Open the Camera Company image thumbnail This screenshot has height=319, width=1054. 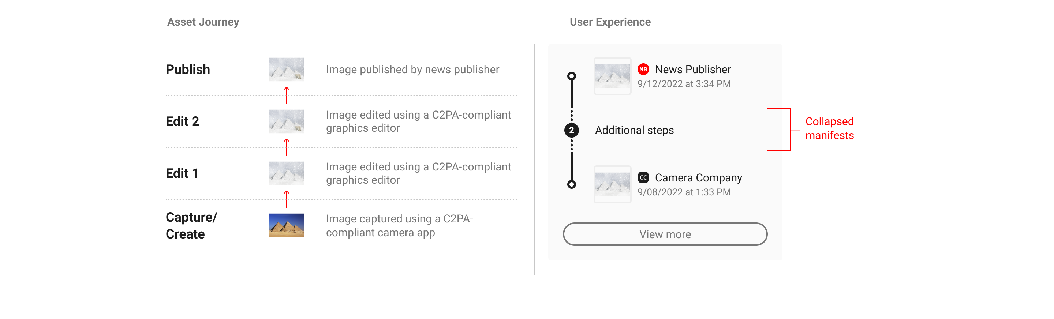[x=613, y=184]
